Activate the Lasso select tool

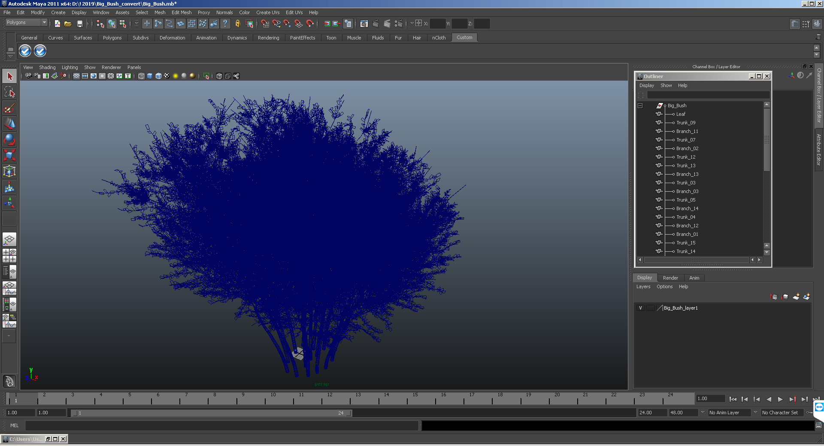pos(9,92)
